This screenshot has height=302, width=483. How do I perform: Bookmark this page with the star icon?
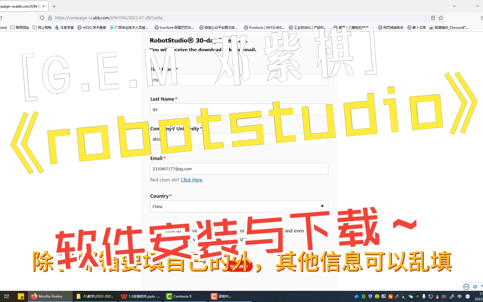(x=441, y=18)
